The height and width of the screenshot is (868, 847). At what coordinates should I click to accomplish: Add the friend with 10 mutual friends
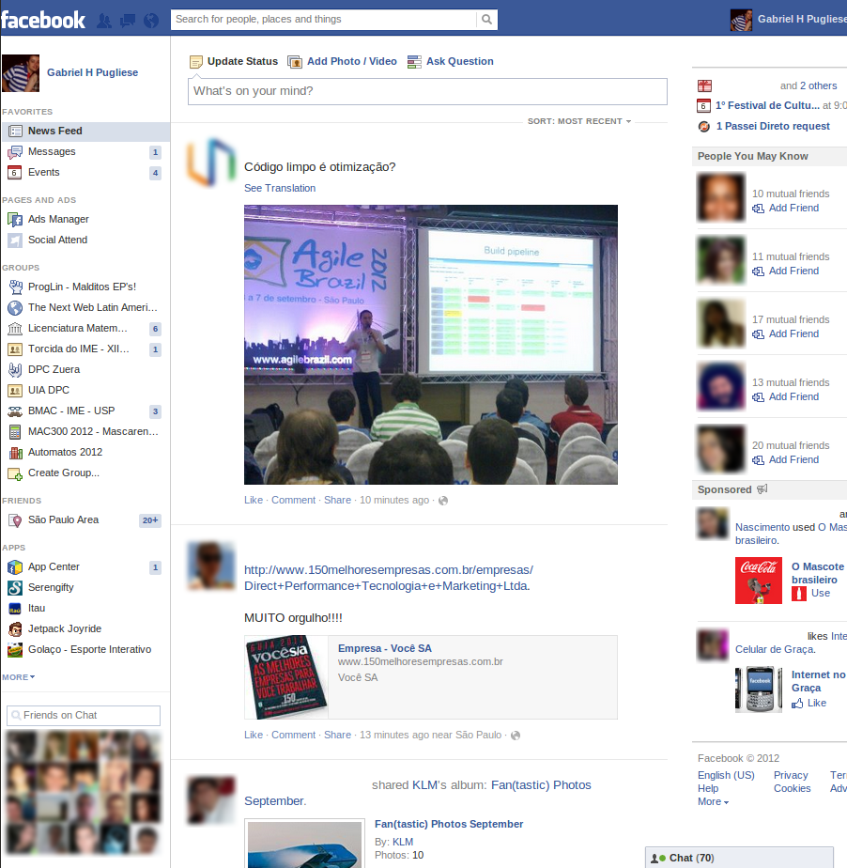click(x=793, y=208)
